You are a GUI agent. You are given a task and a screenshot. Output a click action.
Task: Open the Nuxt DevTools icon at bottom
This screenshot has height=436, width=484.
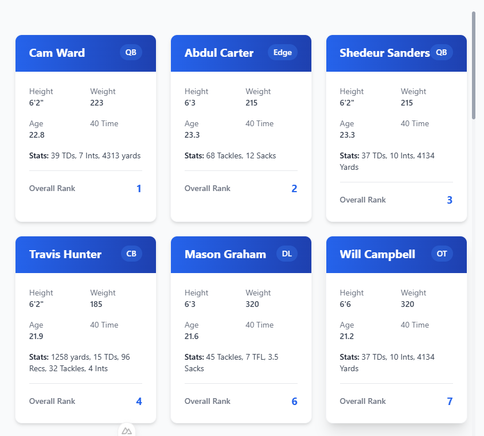pyautogui.click(x=127, y=430)
